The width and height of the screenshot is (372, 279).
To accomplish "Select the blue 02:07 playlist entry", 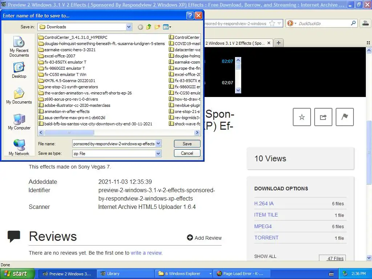I will point(227,61).
